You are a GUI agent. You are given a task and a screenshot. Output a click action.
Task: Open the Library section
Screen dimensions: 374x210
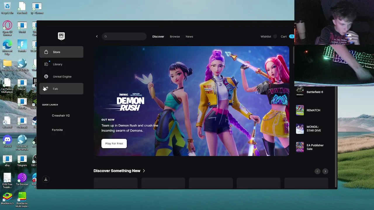click(x=61, y=64)
